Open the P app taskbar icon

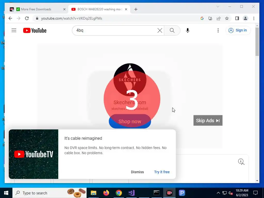[182, 193]
